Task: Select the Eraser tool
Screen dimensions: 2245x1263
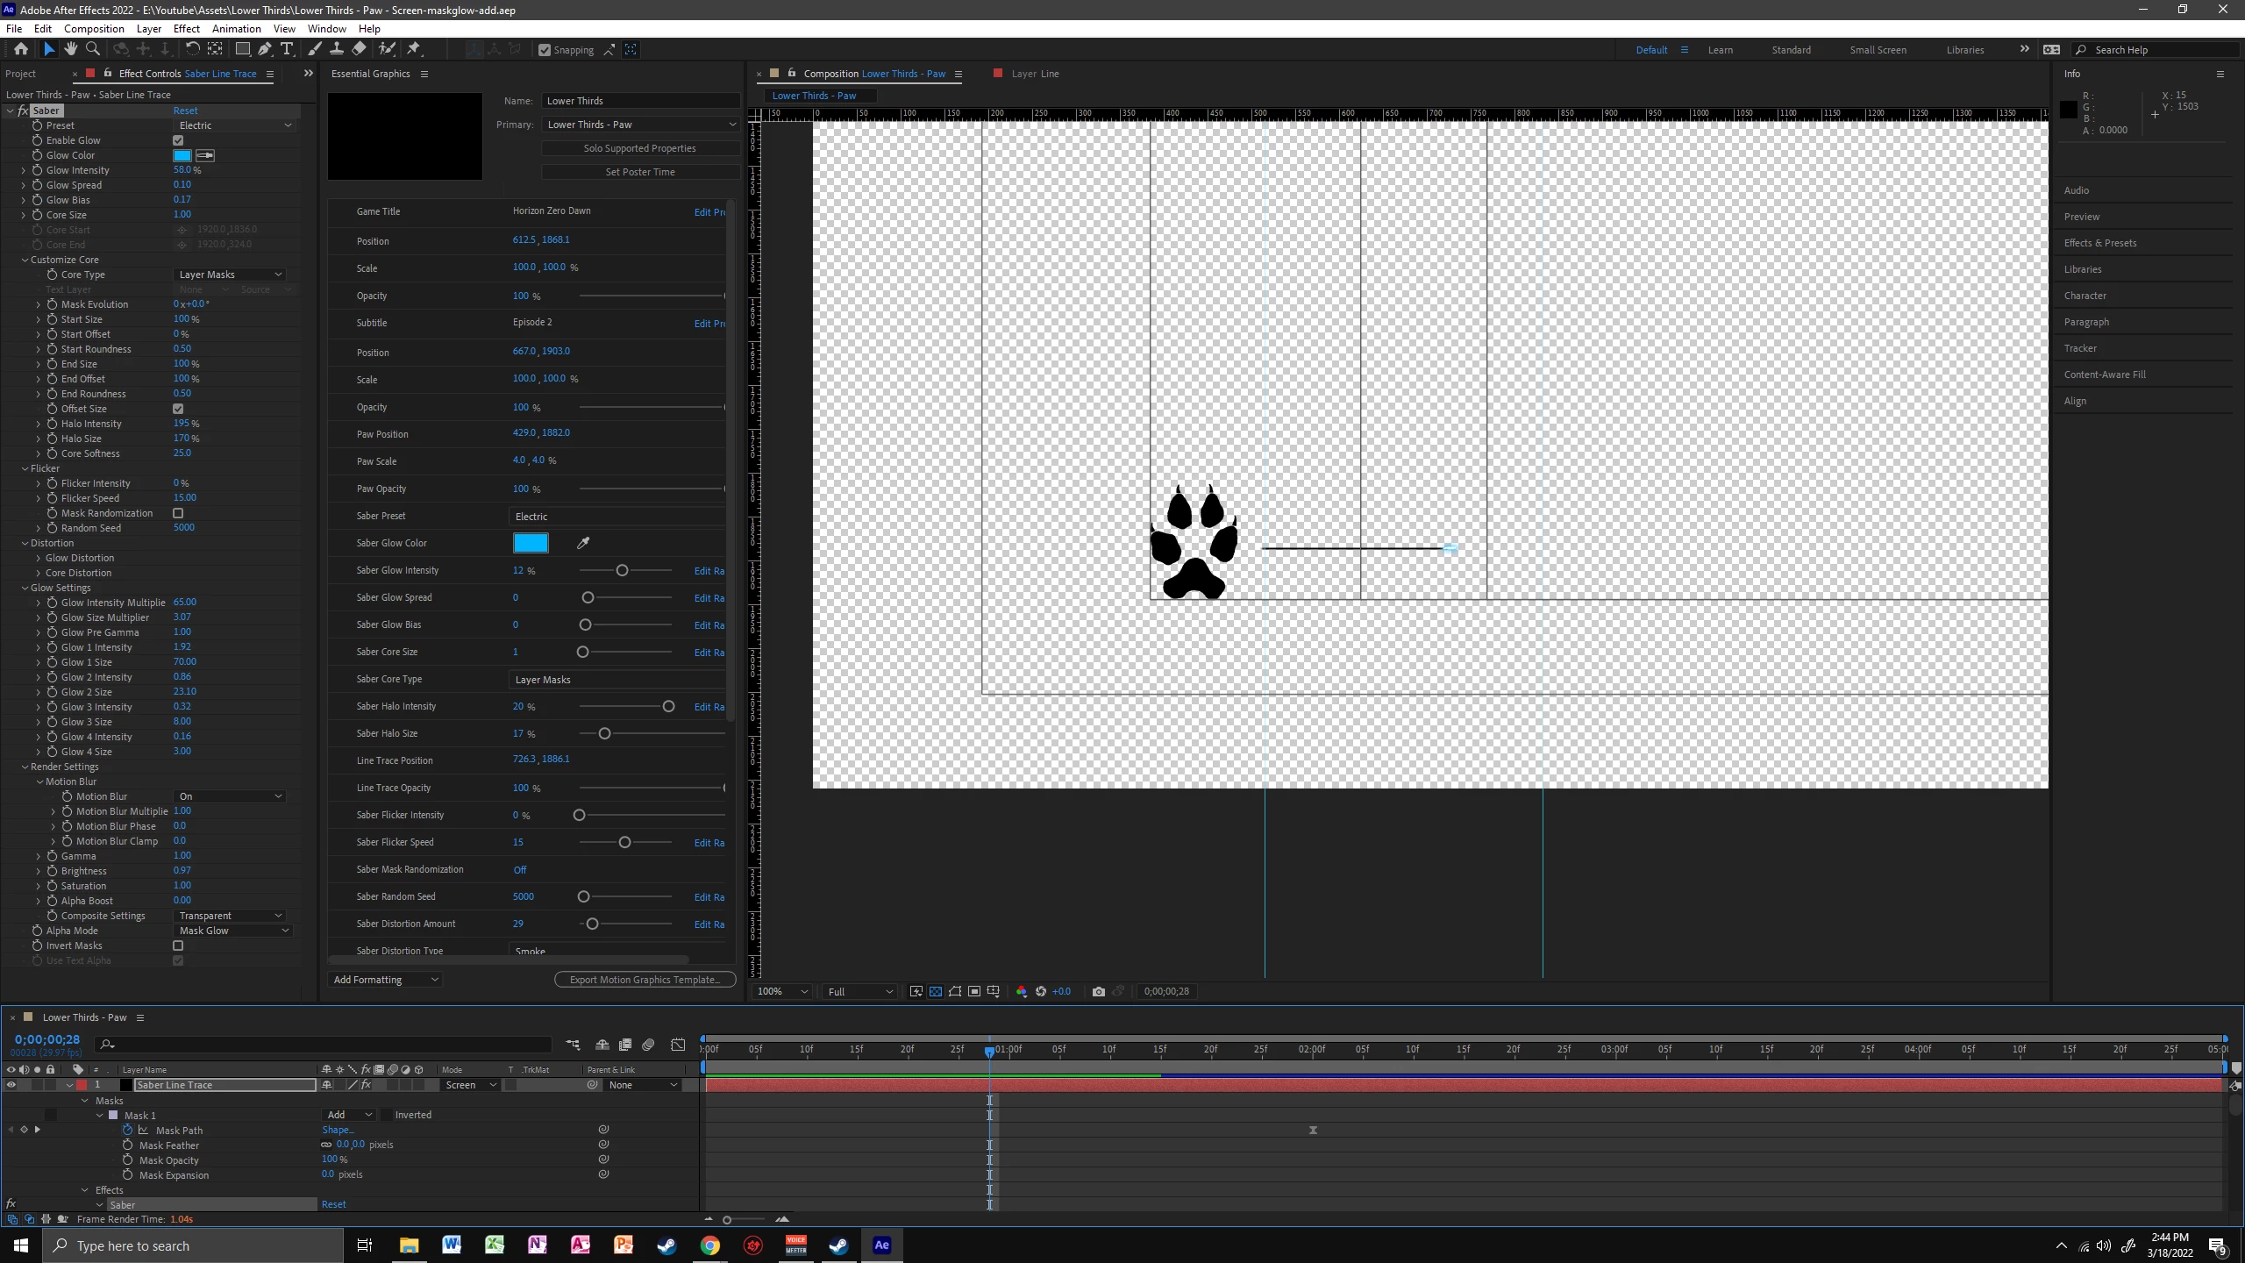Action: (x=360, y=49)
